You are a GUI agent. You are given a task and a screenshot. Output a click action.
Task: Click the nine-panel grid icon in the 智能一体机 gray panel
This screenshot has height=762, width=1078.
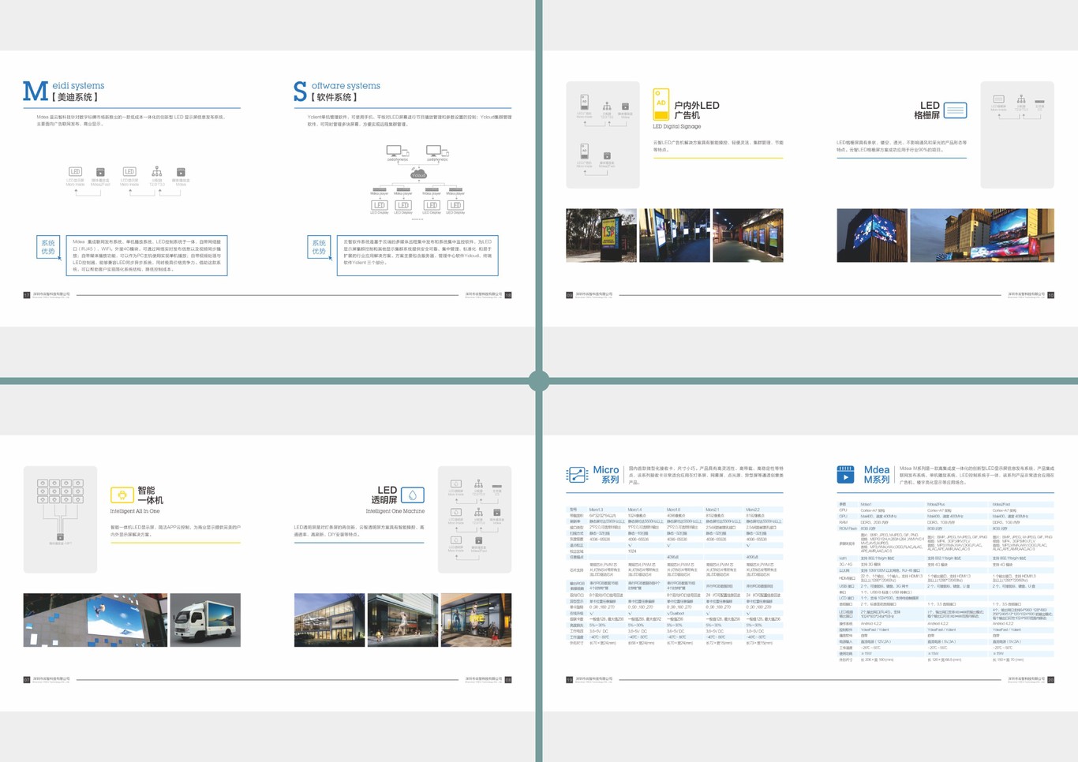[x=60, y=491]
